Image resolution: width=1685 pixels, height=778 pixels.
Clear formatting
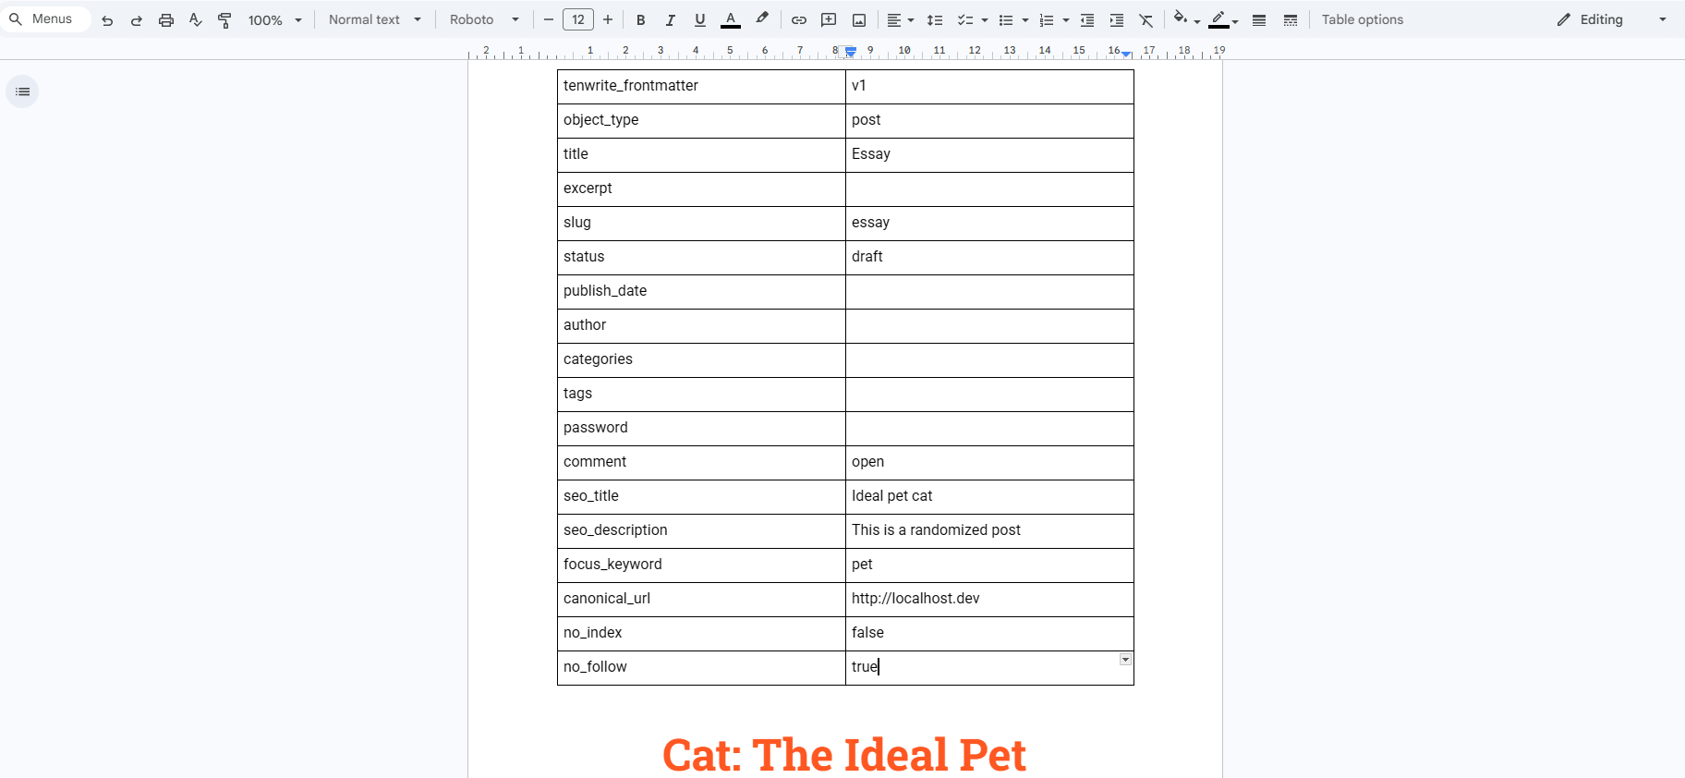coord(1146,19)
